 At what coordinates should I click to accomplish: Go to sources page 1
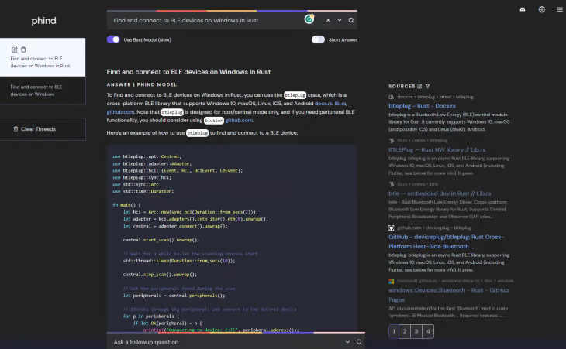coord(394,331)
